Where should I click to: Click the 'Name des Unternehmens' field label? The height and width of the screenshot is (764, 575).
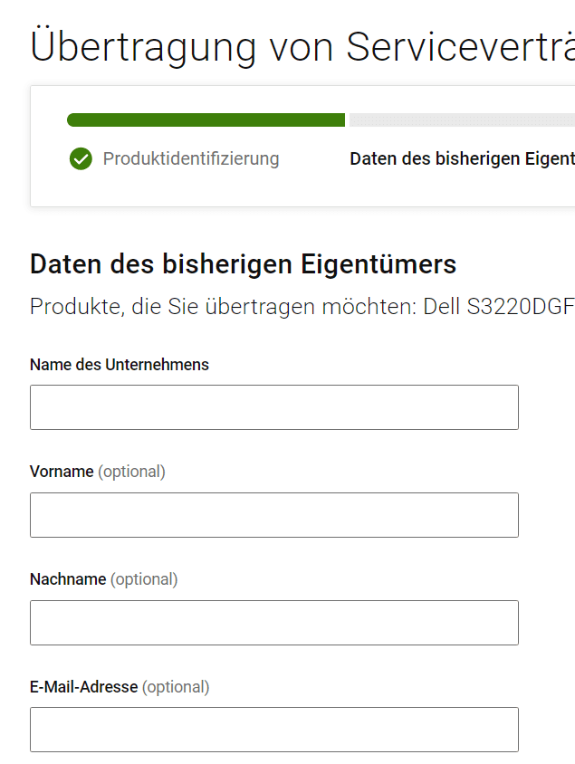coord(120,365)
